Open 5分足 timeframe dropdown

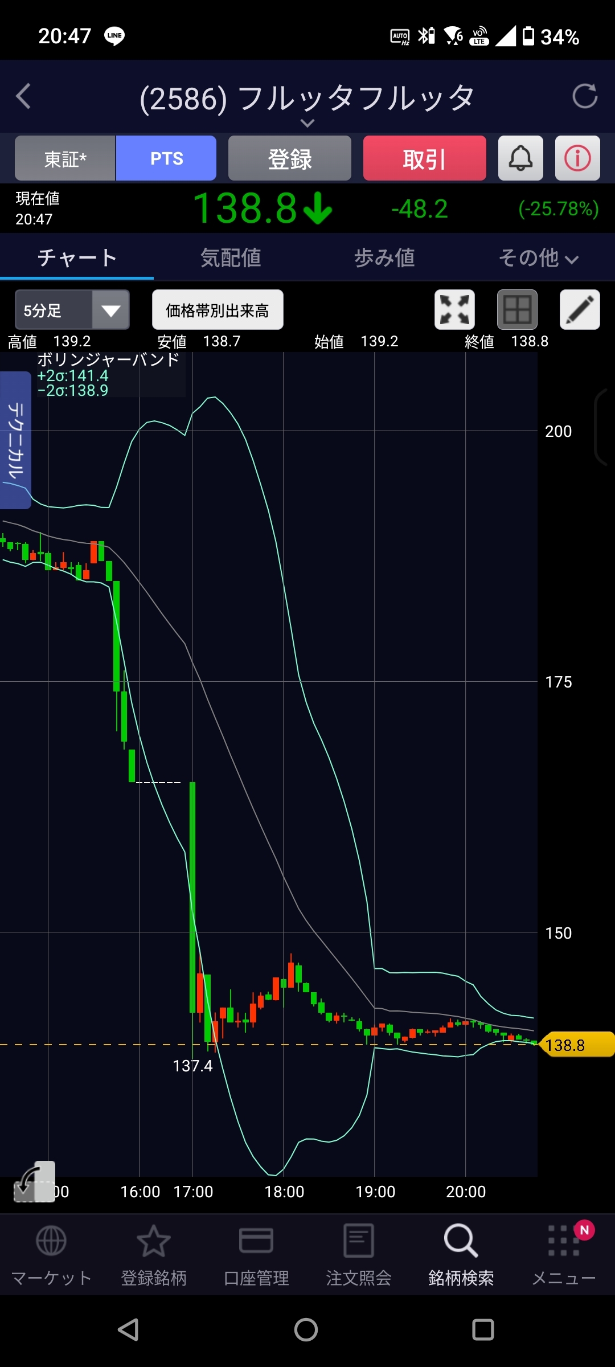(x=72, y=310)
